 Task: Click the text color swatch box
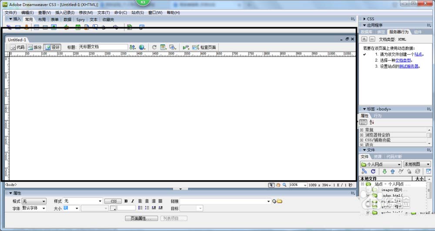point(113,208)
